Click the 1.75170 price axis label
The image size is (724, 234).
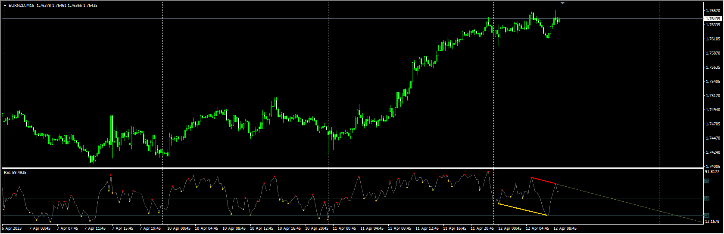pos(713,96)
